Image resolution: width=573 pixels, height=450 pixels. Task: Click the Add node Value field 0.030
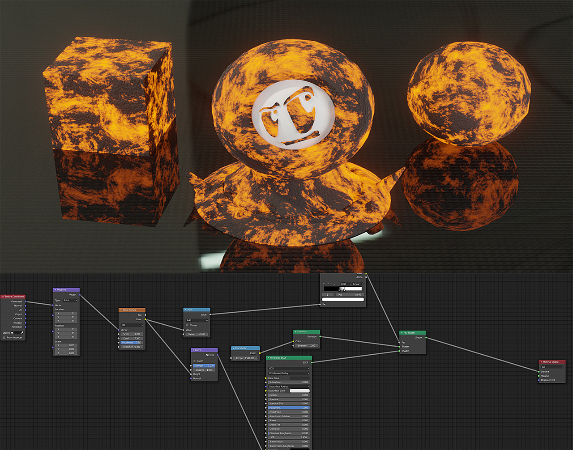197,335
